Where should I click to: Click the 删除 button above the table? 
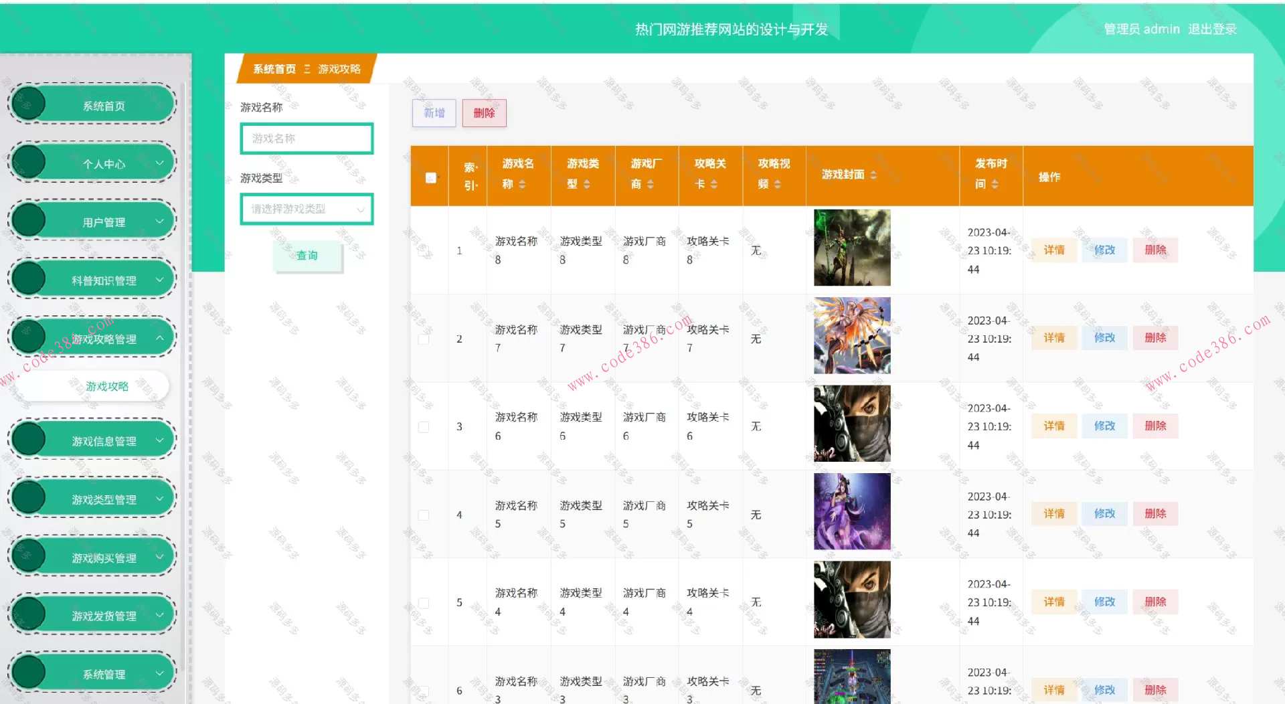click(x=484, y=113)
